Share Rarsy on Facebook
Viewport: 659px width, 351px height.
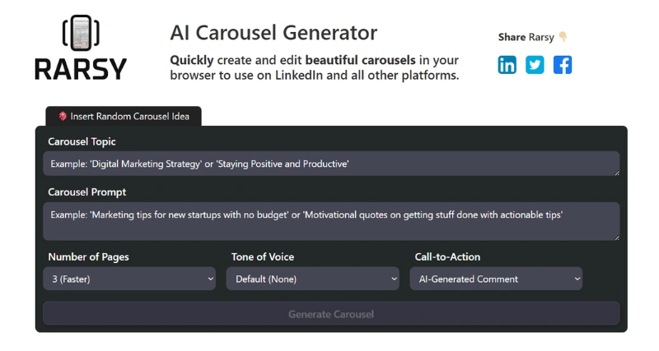tap(563, 65)
